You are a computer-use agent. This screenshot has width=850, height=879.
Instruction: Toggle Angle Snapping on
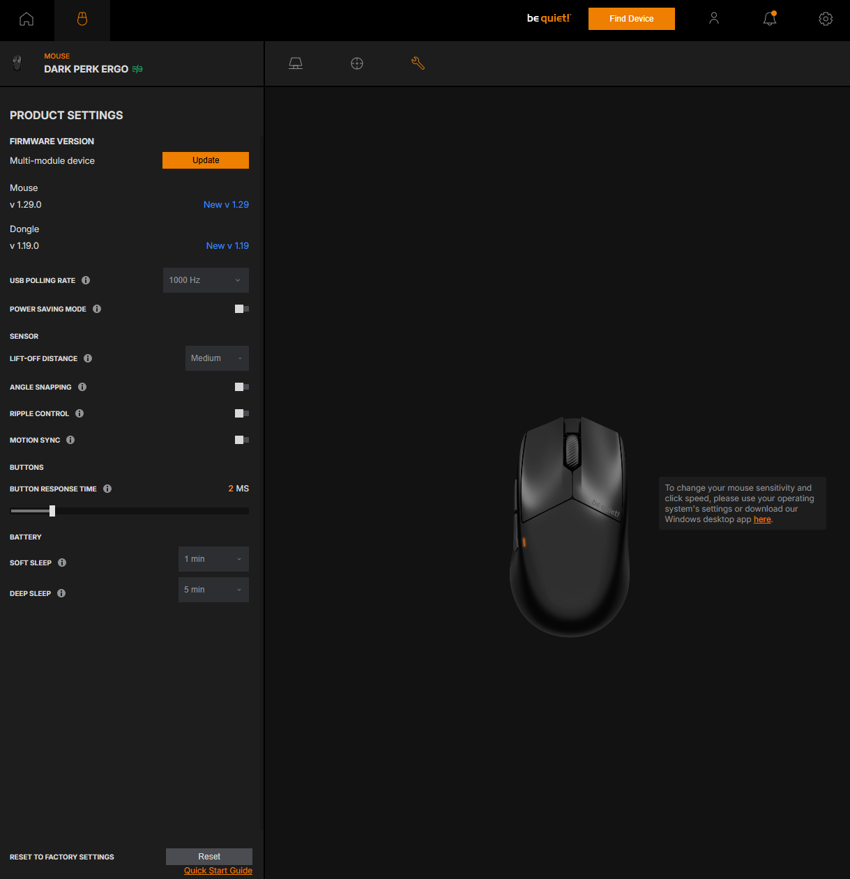click(241, 387)
